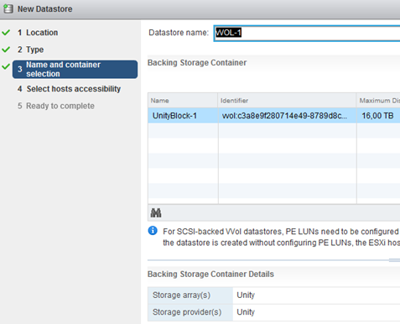The width and height of the screenshot is (400, 324).
Task: Click the Backing Storage Container Details heading
Action: (210, 274)
